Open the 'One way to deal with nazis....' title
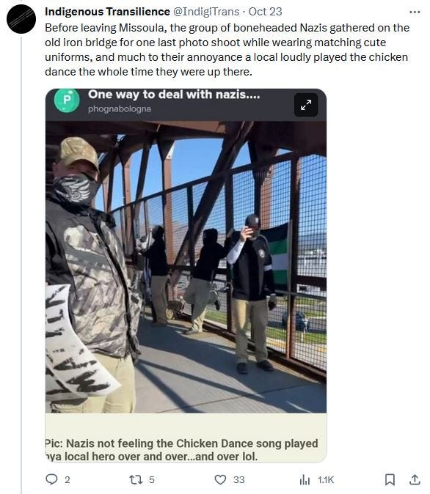 174,95
